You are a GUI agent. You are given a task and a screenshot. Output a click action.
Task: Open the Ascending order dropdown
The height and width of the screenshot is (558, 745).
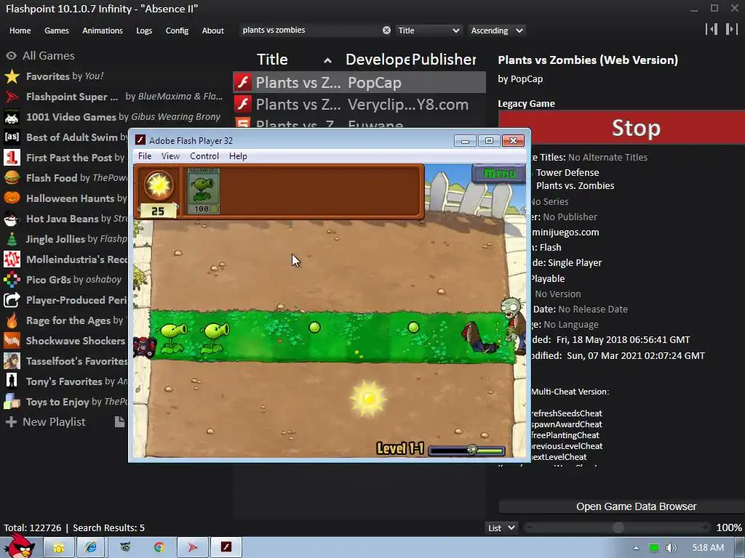(x=496, y=31)
